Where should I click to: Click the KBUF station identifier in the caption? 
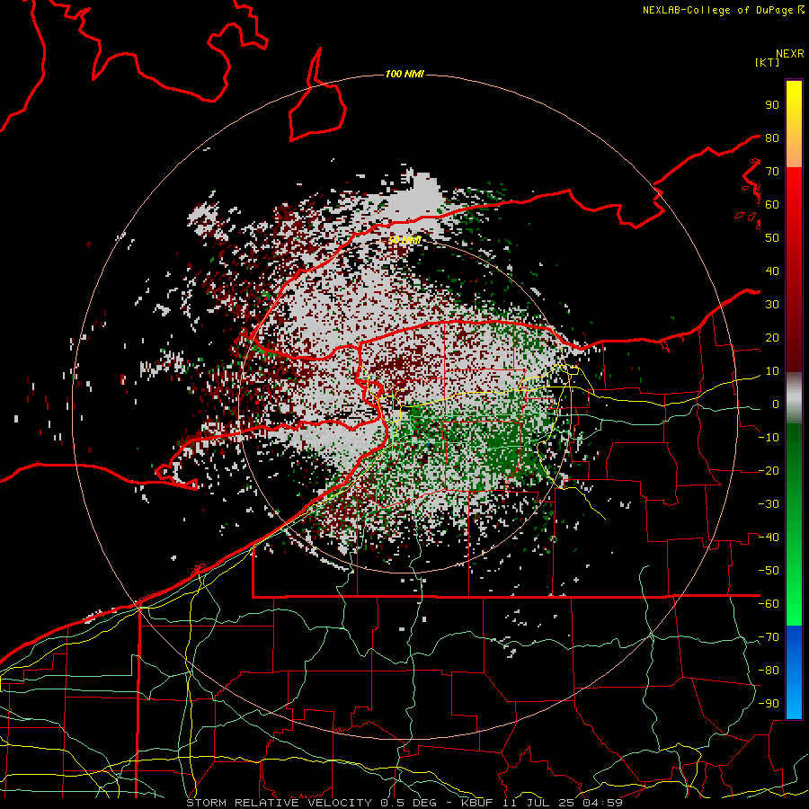tap(476, 803)
